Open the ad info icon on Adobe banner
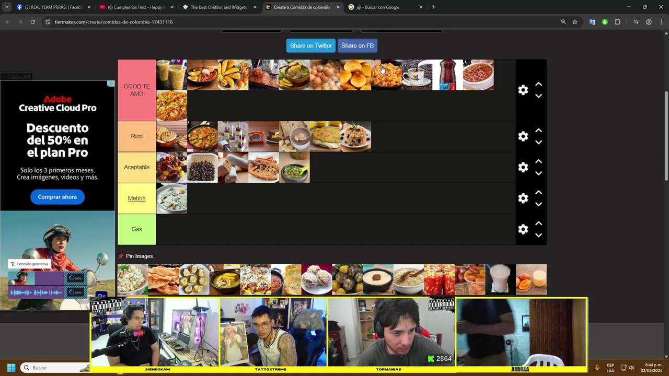Screen dimensions: 669x376 (x=111, y=84)
